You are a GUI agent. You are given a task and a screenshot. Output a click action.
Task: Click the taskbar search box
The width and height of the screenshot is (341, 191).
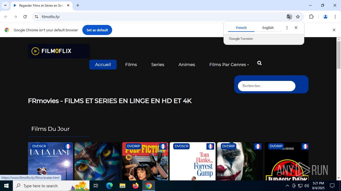pos(51,186)
